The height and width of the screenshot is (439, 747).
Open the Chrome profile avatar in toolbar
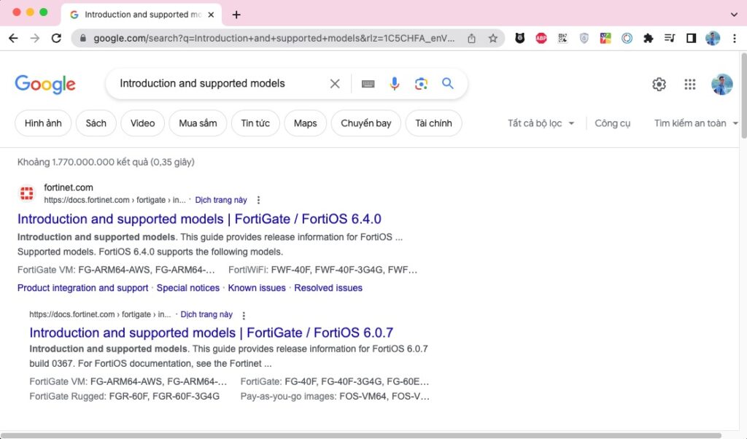point(713,38)
